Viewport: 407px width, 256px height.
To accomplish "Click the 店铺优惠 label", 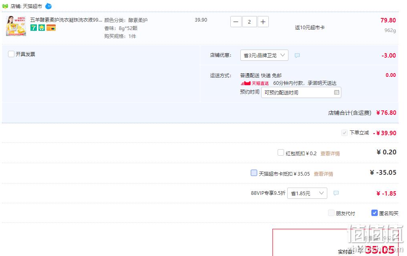I will (x=221, y=55).
